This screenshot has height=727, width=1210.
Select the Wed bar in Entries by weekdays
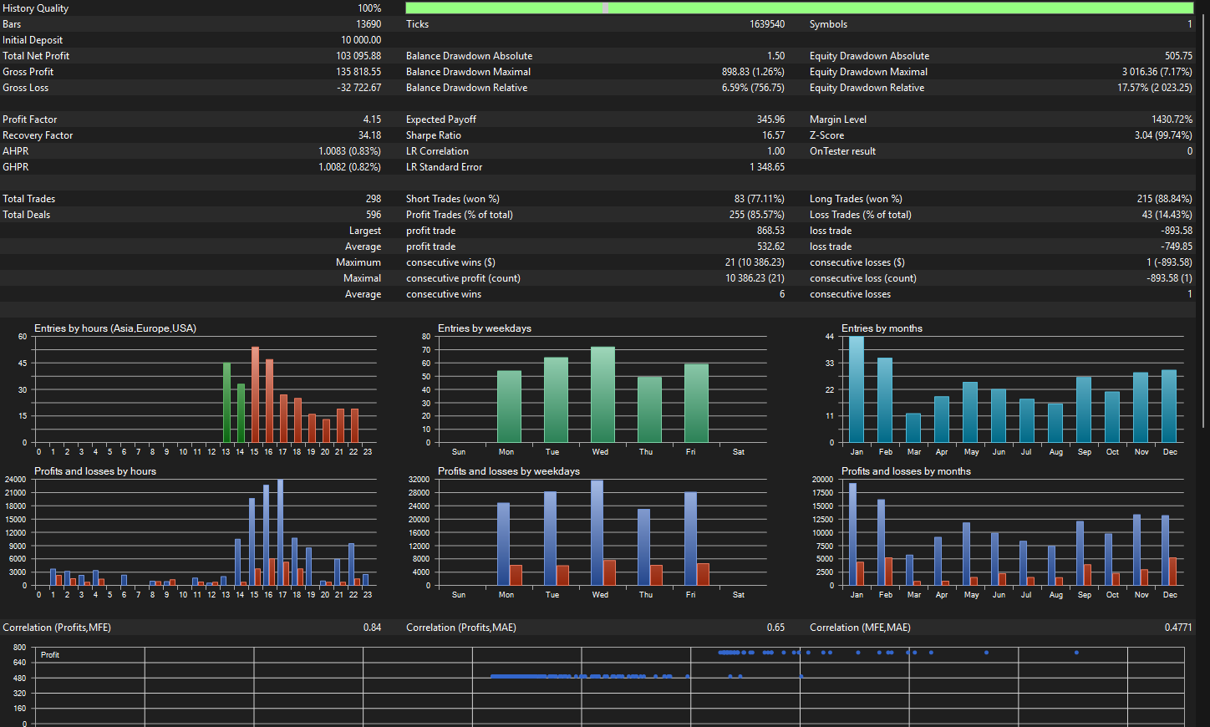click(602, 394)
